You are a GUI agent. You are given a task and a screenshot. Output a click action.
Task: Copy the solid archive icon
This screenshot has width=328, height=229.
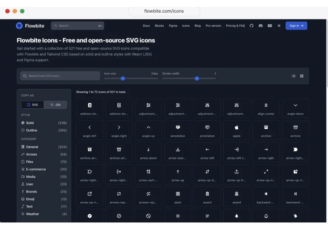pyautogui.click(x=266, y=130)
